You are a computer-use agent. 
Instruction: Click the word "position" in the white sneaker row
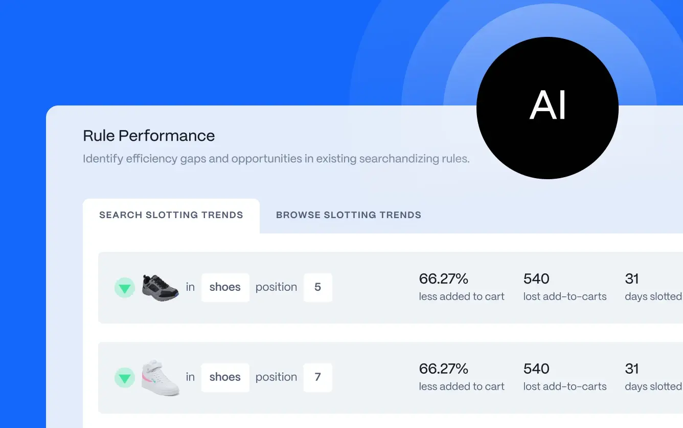tap(276, 377)
